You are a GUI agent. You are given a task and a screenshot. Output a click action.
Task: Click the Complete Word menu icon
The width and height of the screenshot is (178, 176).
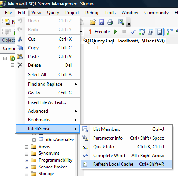click(x=85, y=156)
